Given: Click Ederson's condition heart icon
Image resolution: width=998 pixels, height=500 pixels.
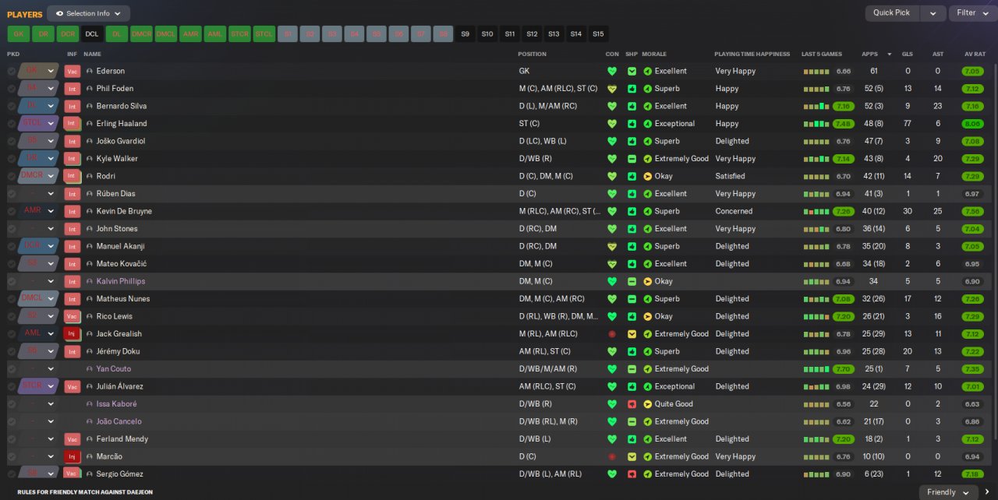Looking at the screenshot, I should click(612, 71).
